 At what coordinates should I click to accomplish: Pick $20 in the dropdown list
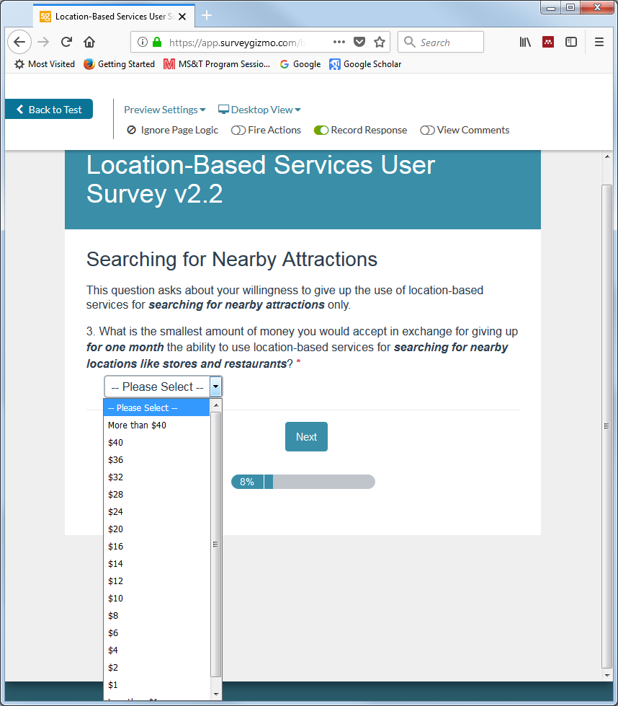[156, 529]
